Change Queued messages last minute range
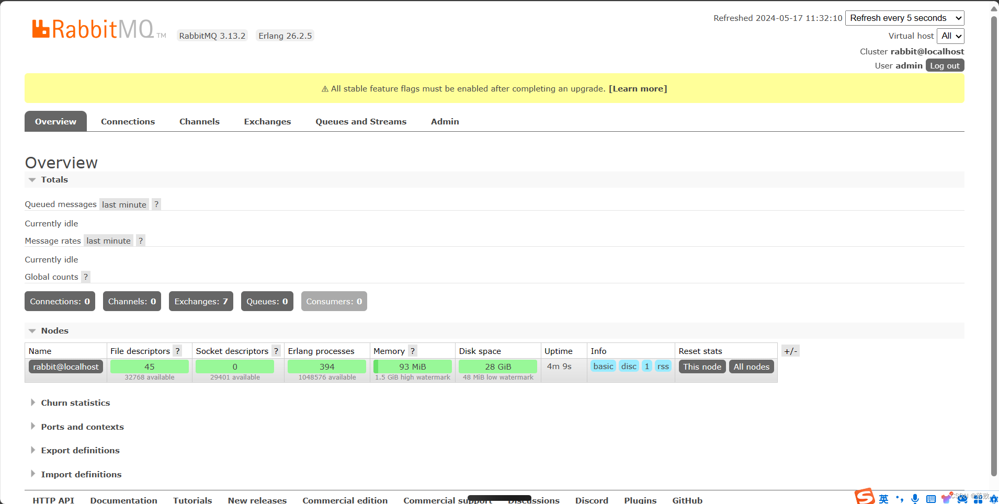Viewport: 999px width, 504px height. coord(124,204)
